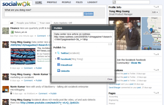Open post link from 8 days ago notification
164x105 pixels.
coord(125,73)
